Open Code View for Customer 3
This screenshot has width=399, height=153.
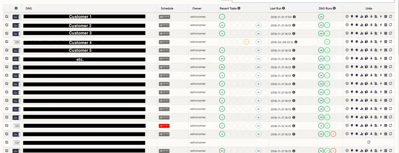point(381,33)
